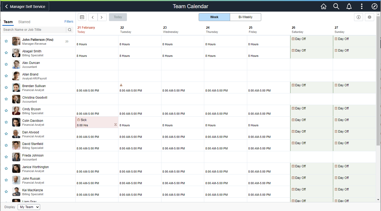
Task: Click the hourglass icon on Colin Davidson's Sick entry
Action: (116, 124)
